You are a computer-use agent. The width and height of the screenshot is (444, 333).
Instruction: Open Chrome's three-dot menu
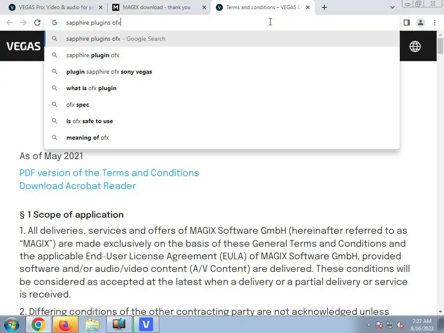(434, 23)
